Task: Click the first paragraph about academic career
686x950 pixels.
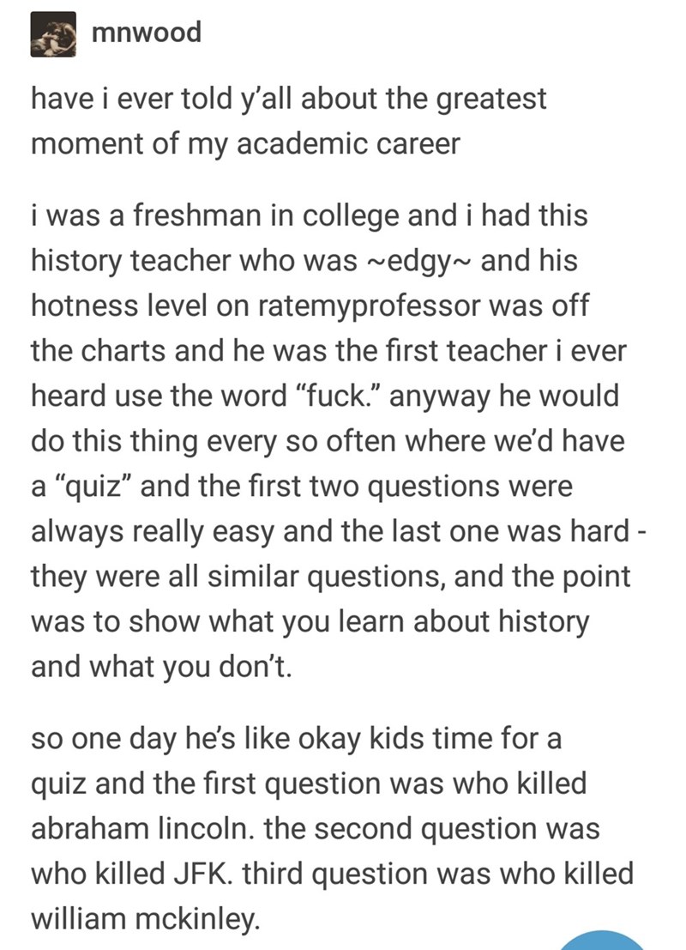Action: [288, 119]
